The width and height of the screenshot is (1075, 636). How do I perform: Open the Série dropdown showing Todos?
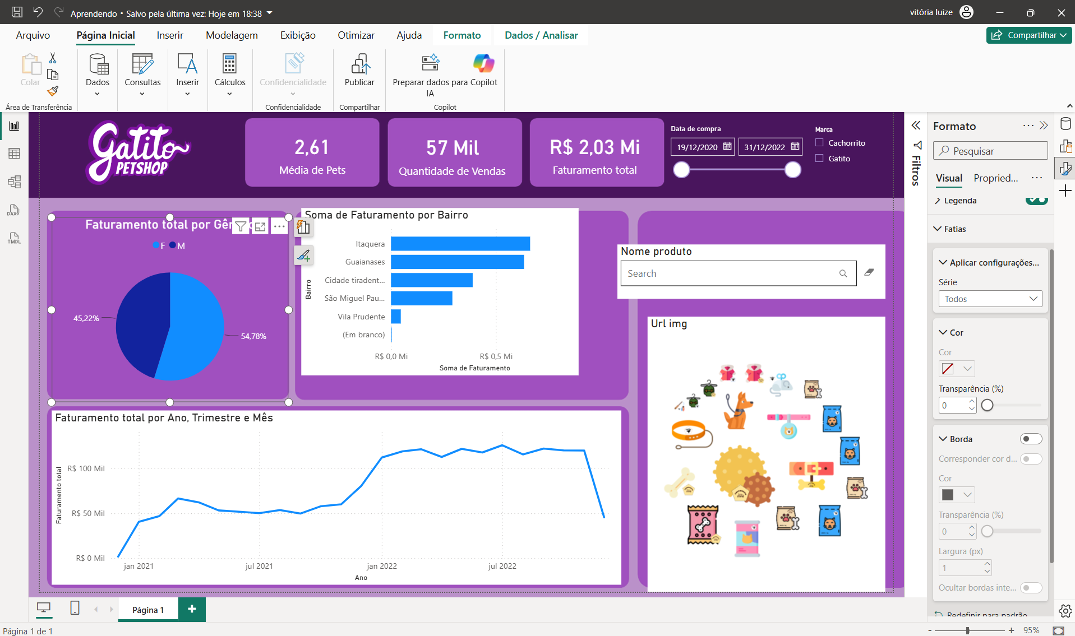point(990,299)
